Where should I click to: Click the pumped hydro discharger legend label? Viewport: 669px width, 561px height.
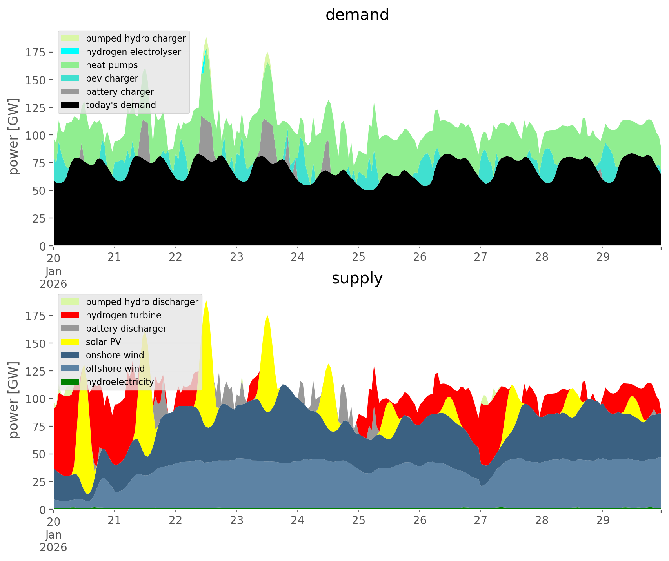[142, 302]
